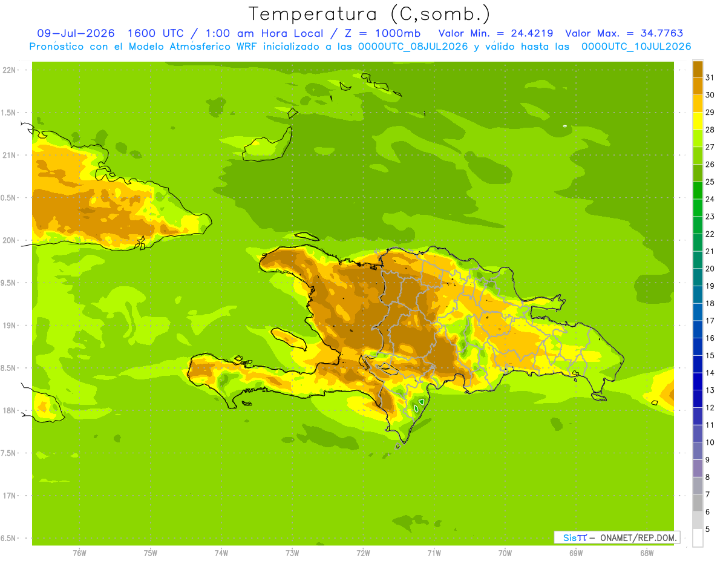Click the gray legend swatch between 6 and 7
726x561 pixels.
(698, 502)
